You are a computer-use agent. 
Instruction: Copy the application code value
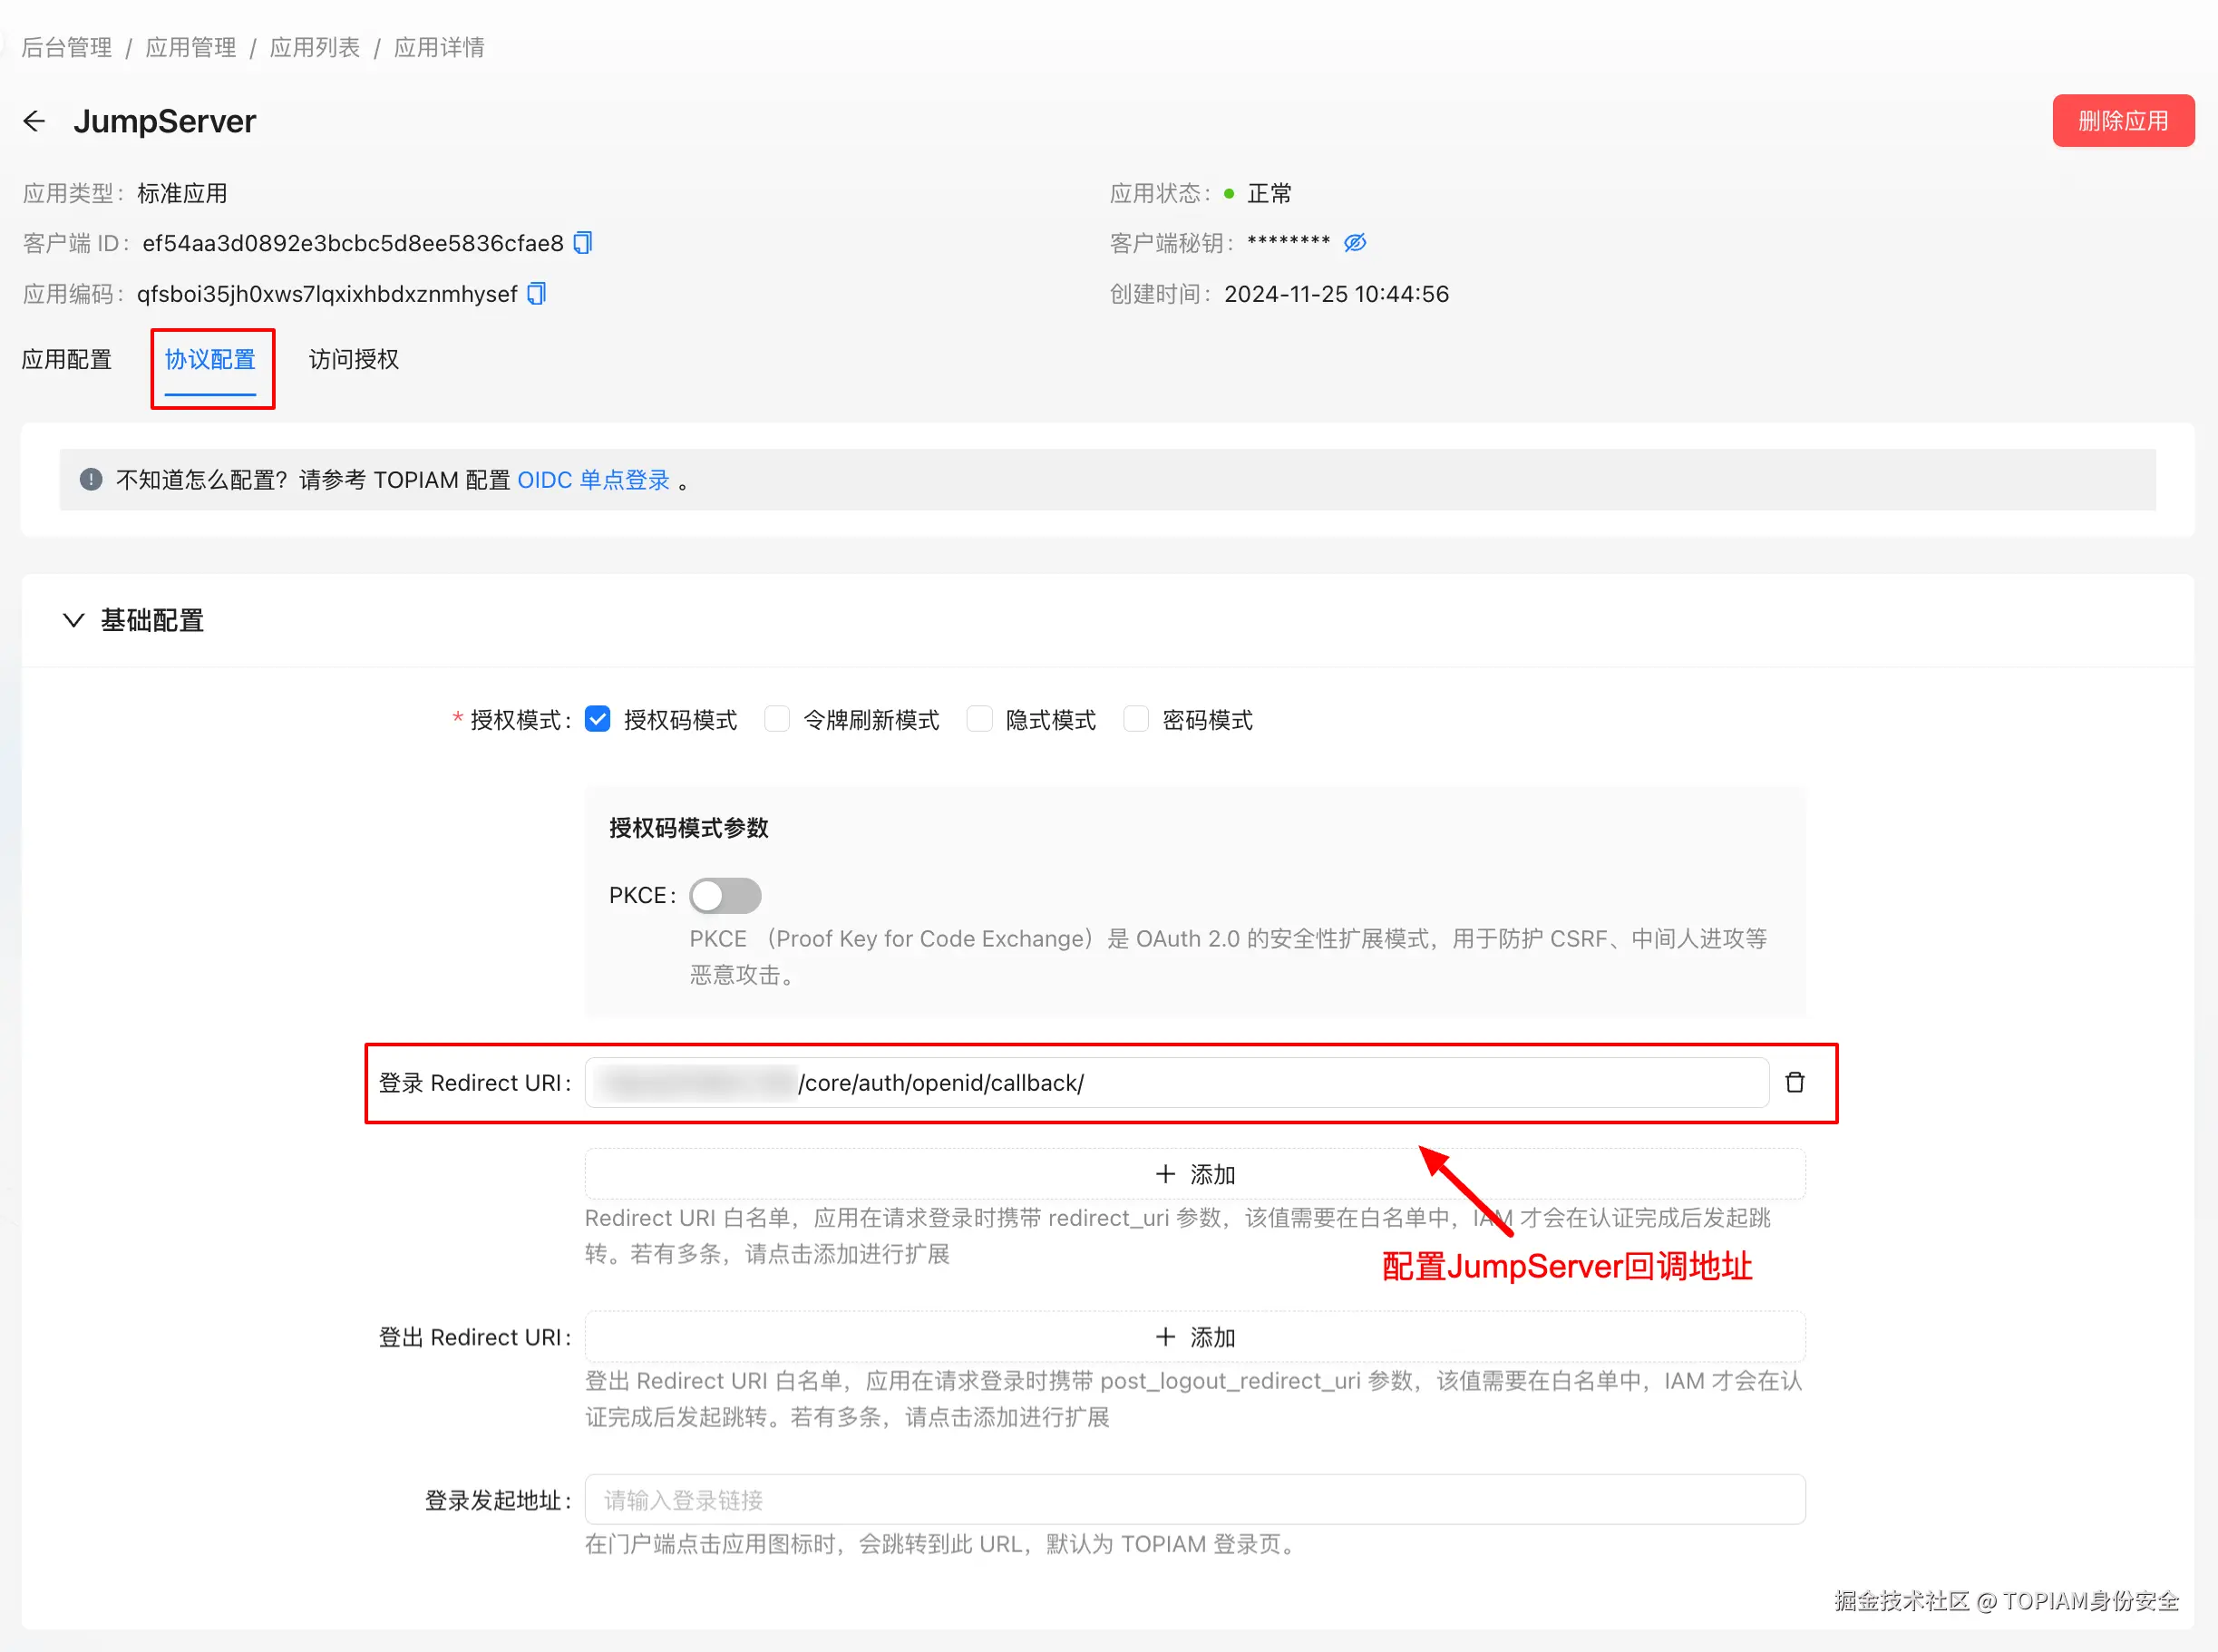click(x=537, y=294)
